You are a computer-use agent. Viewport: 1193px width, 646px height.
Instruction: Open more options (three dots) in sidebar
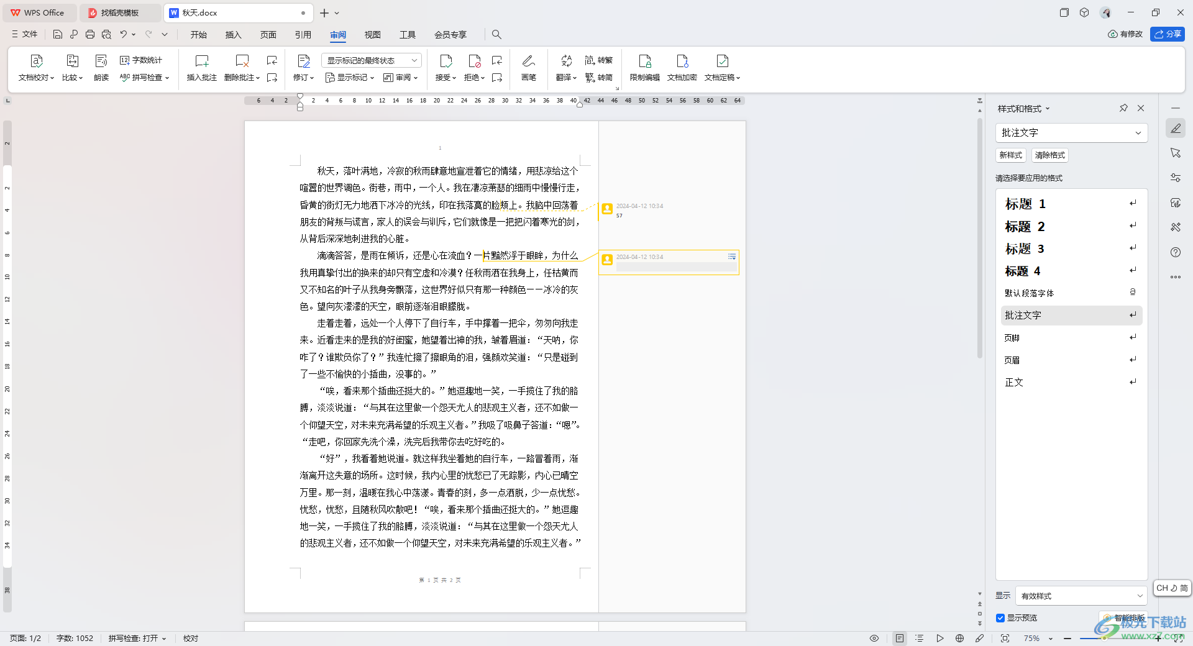(x=1176, y=277)
